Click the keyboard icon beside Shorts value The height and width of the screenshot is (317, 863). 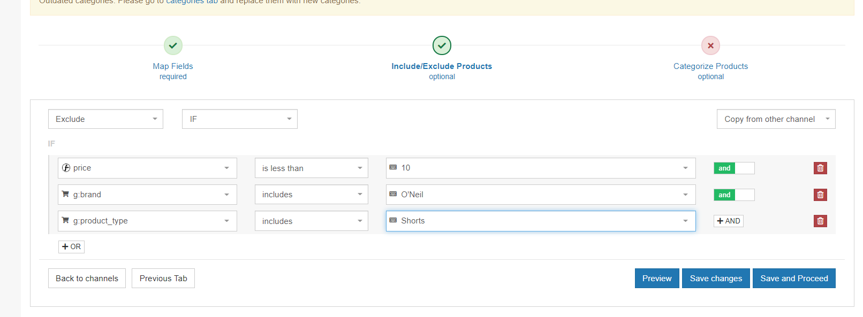(393, 220)
